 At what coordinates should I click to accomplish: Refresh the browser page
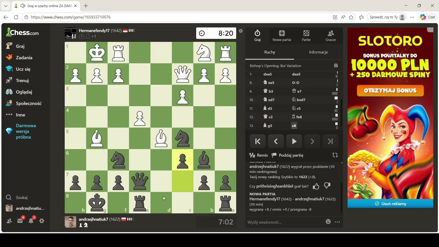(x=16, y=17)
